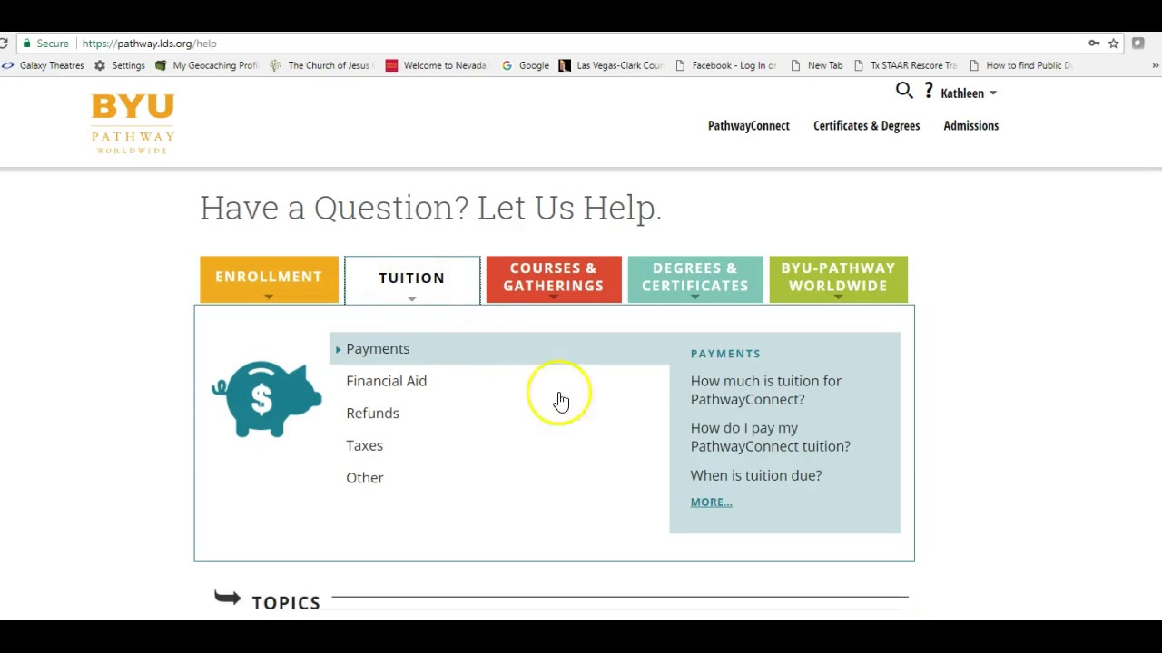The width and height of the screenshot is (1162, 653).
Task: Select the BYU-Pathway Worldwide tab
Action: (838, 278)
